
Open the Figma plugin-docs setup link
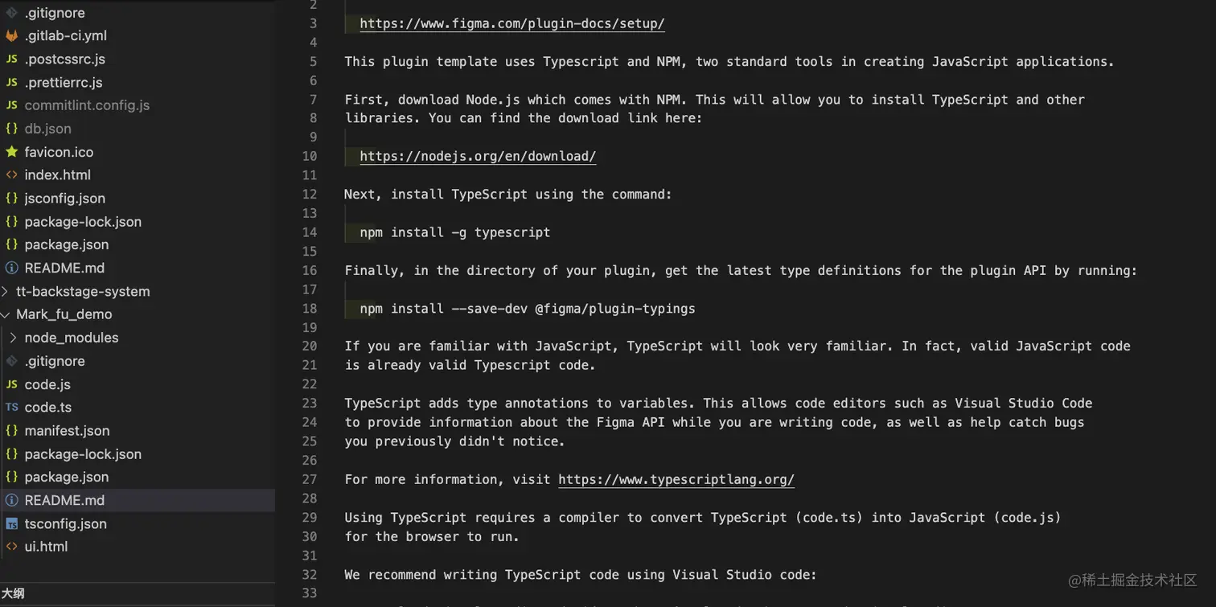[x=511, y=23]
